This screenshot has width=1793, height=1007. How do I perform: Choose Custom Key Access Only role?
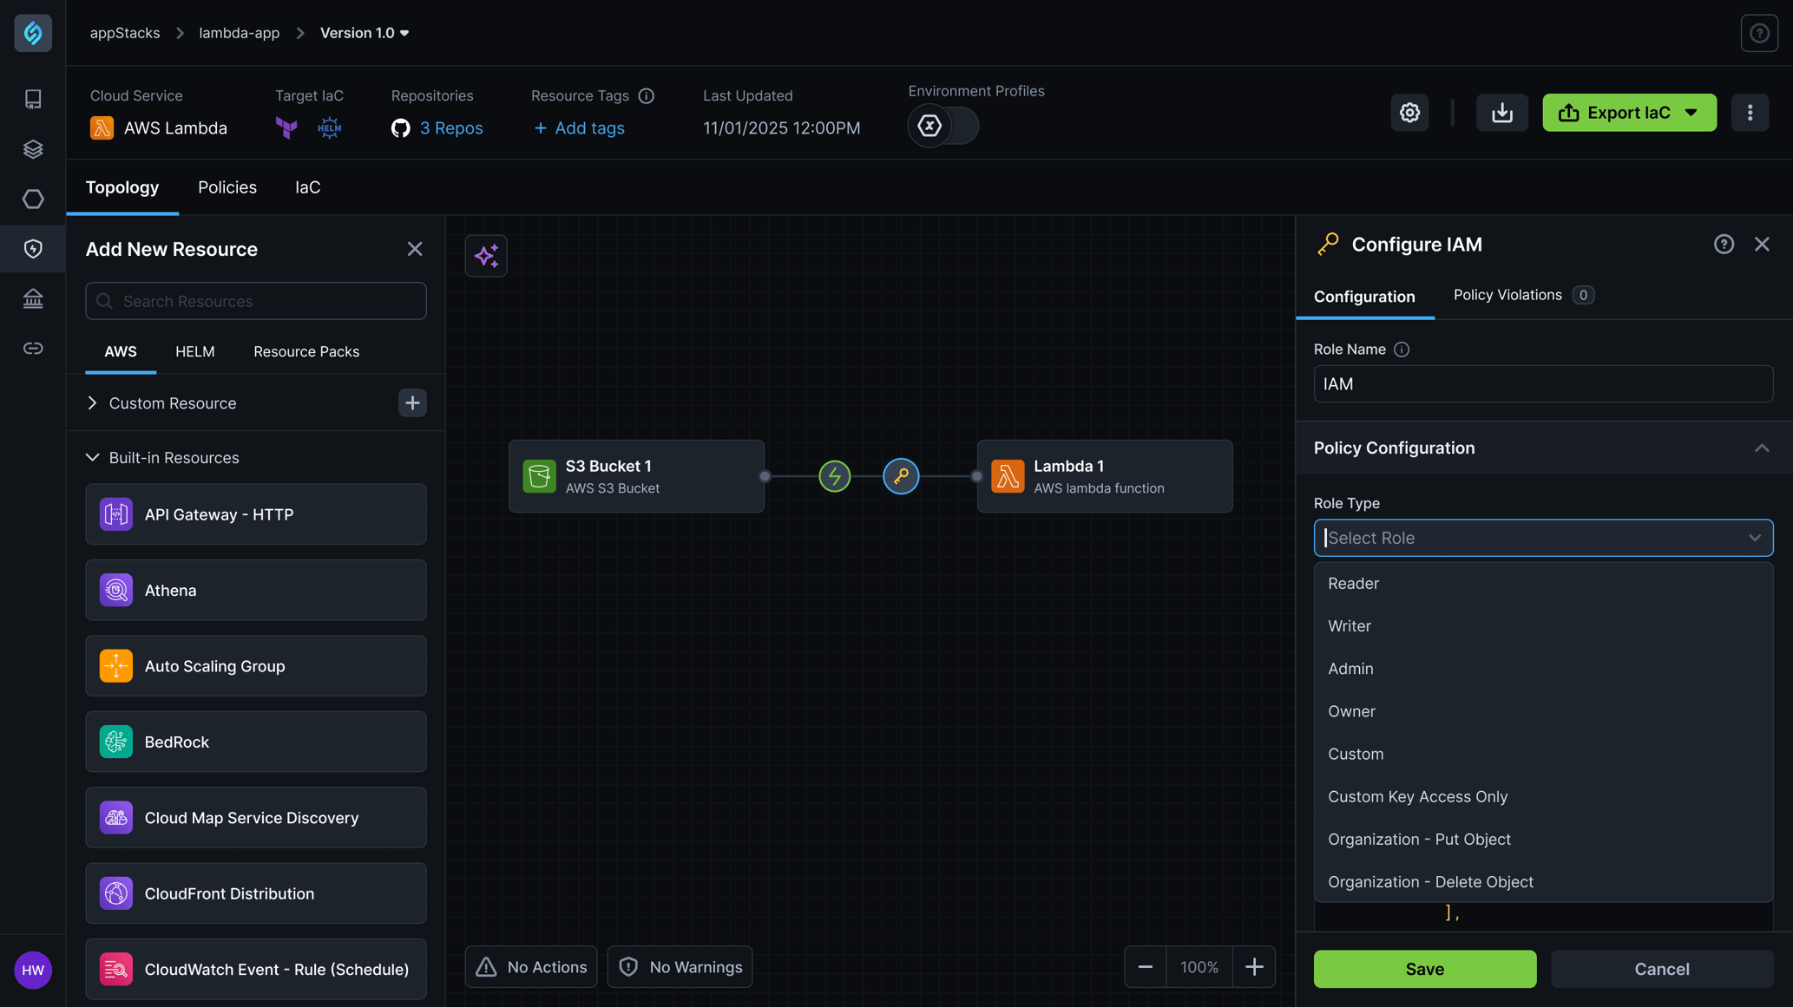click(1543, 795)
